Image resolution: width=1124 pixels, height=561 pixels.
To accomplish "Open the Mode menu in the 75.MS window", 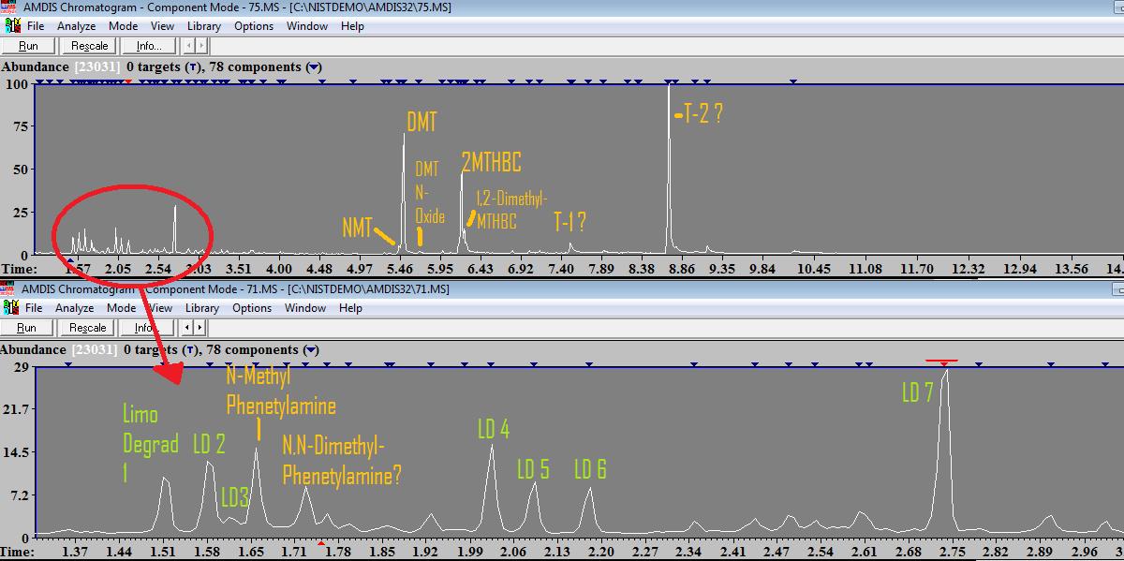I will pyautogui.click(x=123, y=26).
